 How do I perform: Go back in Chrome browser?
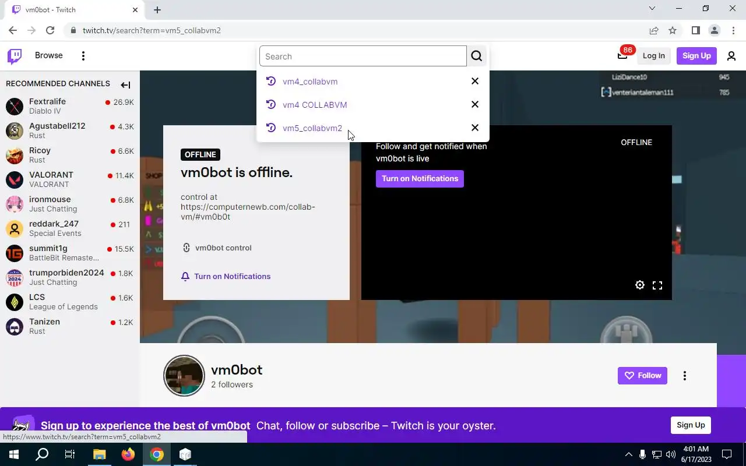click(x=13, y=30)
